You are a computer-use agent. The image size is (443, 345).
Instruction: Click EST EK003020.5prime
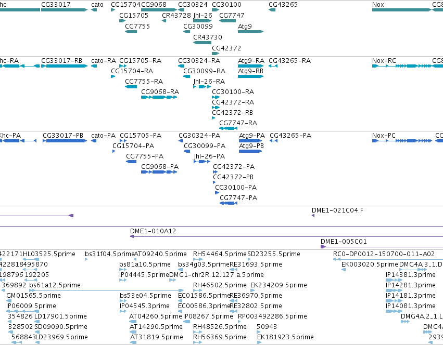click(x=370, y=264)
